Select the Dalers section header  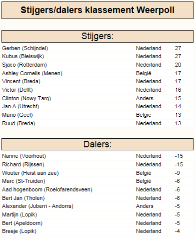(x=97, y=144)
